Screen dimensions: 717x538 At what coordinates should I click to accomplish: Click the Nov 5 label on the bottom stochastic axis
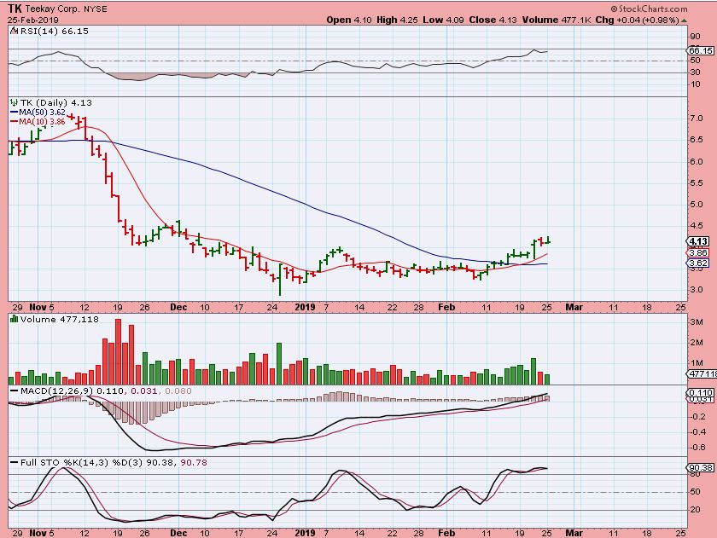tap(42, 533)
